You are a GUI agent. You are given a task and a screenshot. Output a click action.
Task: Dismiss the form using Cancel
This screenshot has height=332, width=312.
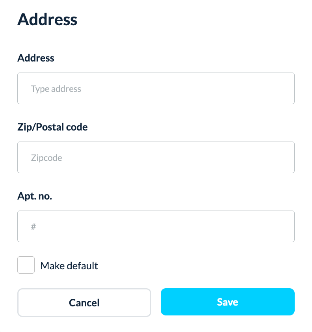point(84,302)
